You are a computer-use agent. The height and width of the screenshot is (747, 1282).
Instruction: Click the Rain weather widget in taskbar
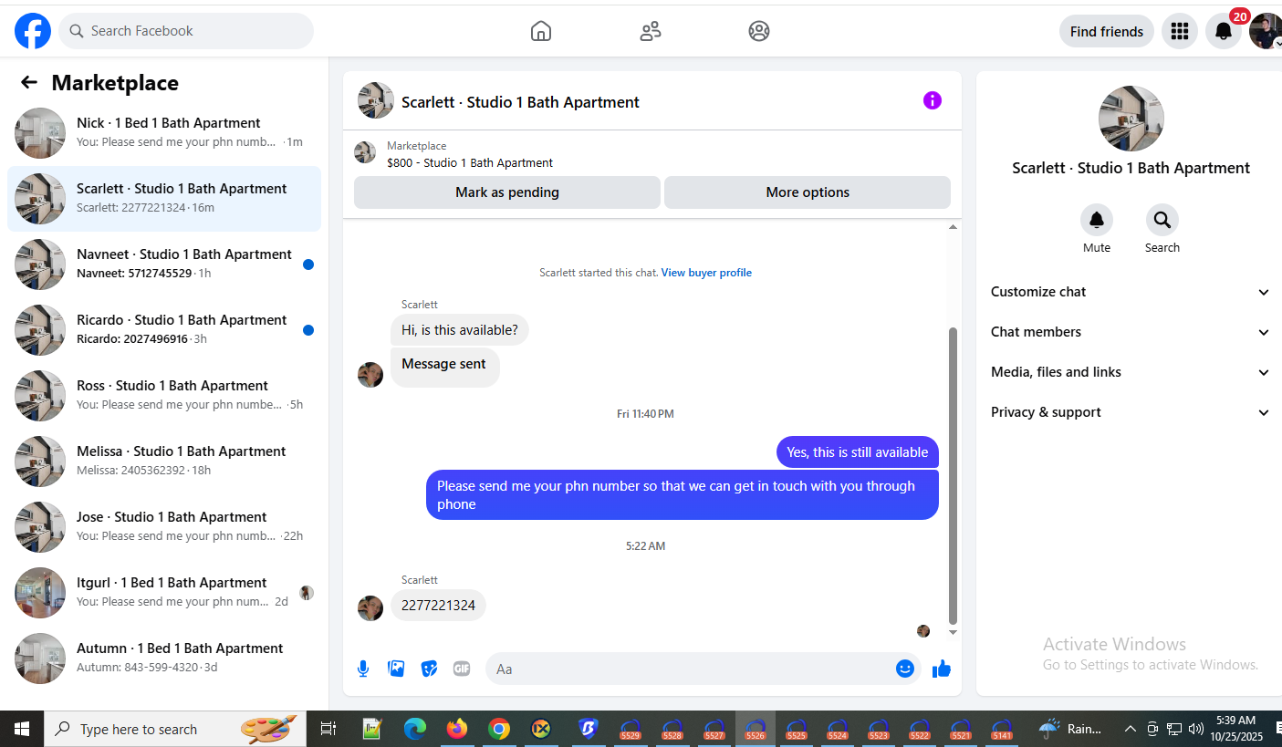pyautogui.click(x=1069, y=729)
